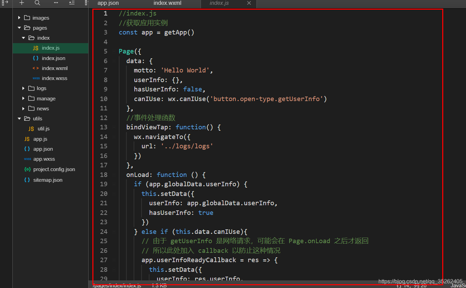The height and width of the screenshot is (288, 466).
Task: Expand the news folder arrow
Action: pos(23,108)
